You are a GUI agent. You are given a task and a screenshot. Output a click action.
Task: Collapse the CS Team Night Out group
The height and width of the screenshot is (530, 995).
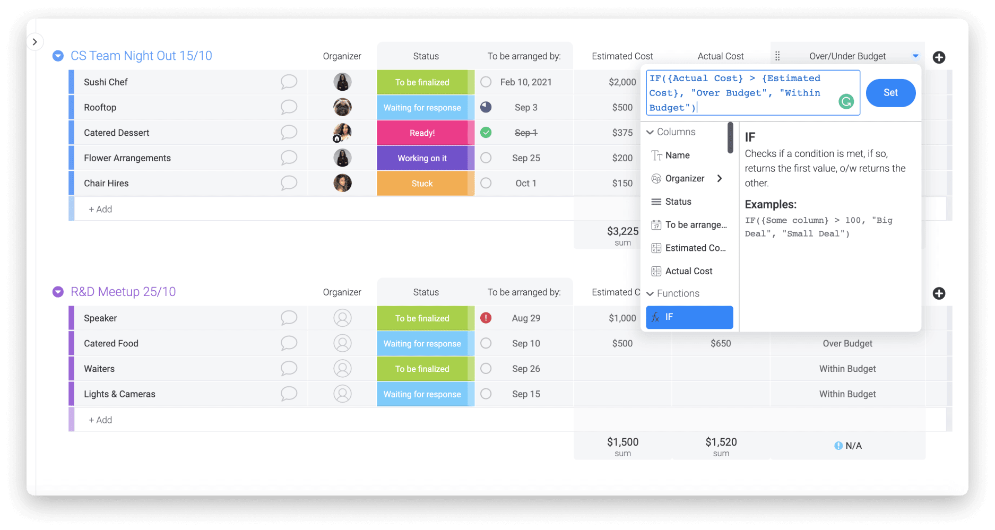(x=58, y=56)
